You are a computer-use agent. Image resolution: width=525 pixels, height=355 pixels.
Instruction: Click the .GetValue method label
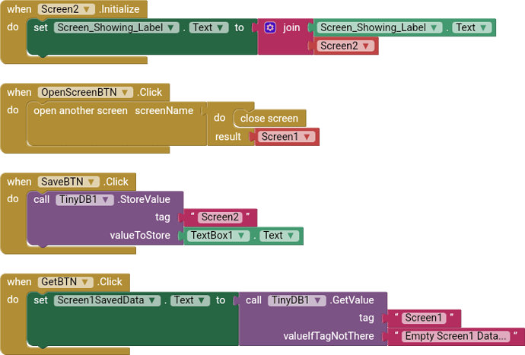tap(352, 300)
